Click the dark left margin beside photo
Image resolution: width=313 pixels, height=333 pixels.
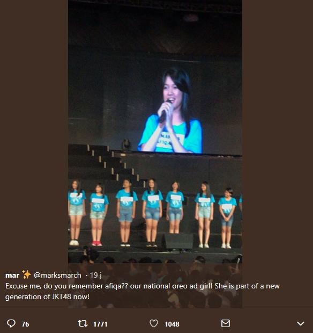click(x=34, y=132)
